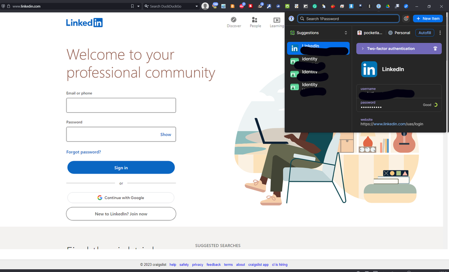The image size is (449, 272).
Task: Expand the Two-factor authentication section
Action: [x=399, y=48]
